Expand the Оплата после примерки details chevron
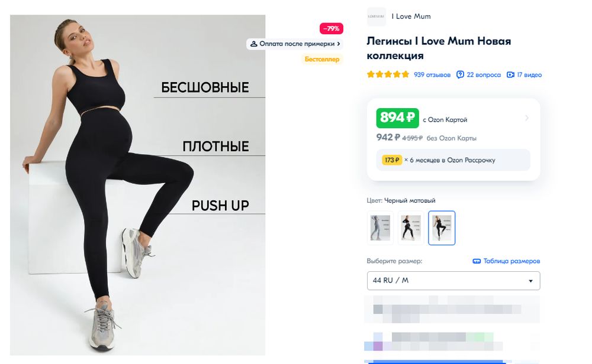592x364 pixels. [339, 44]
